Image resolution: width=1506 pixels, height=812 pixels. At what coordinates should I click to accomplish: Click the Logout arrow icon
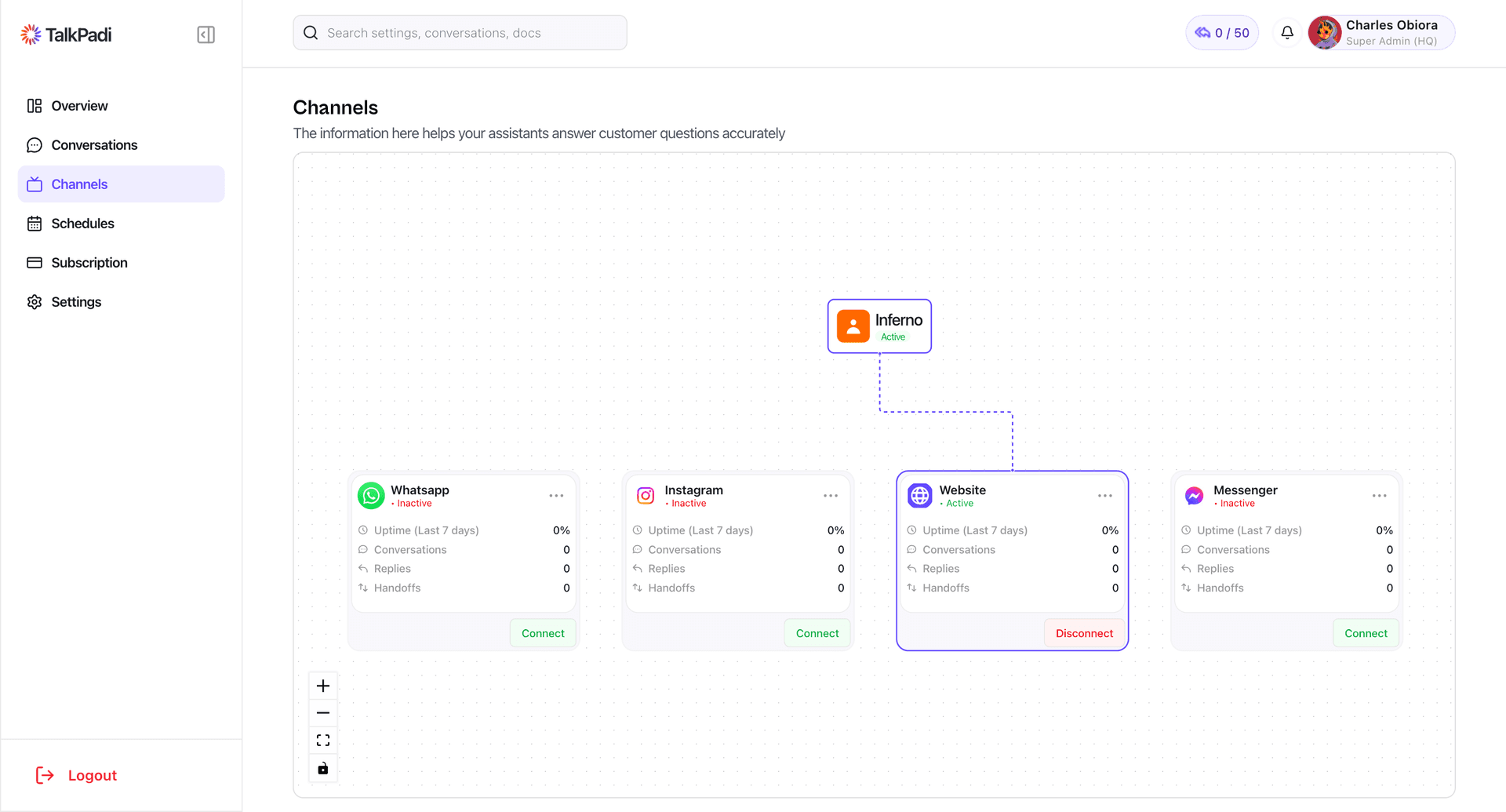(45, 775)
